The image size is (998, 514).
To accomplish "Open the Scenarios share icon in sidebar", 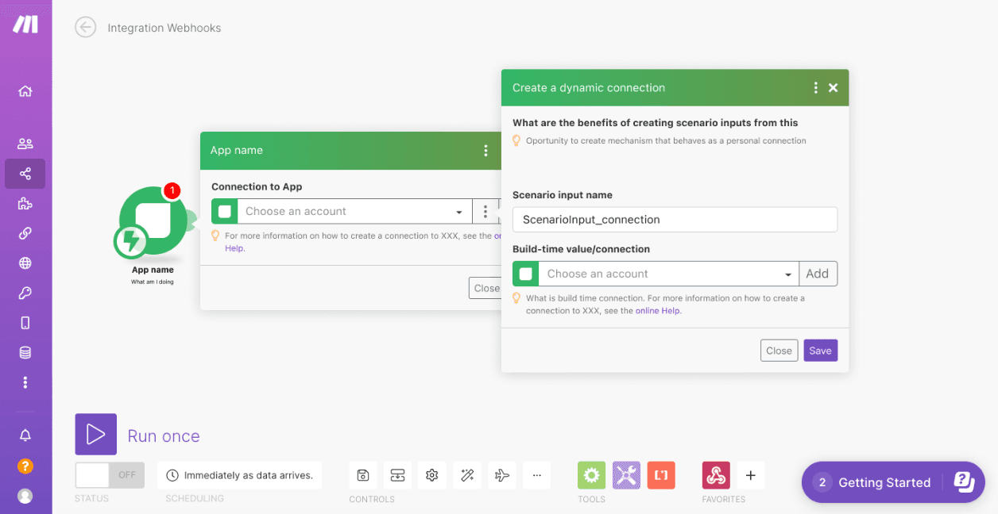I will point(25,174).
